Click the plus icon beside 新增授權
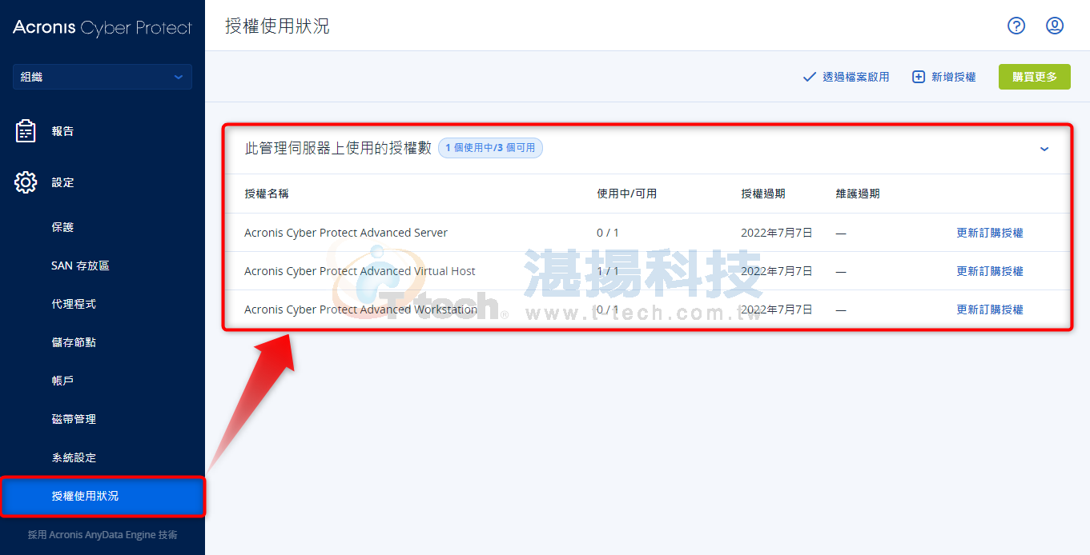The width and height of the screenshot is (1090, 555). 919,77
